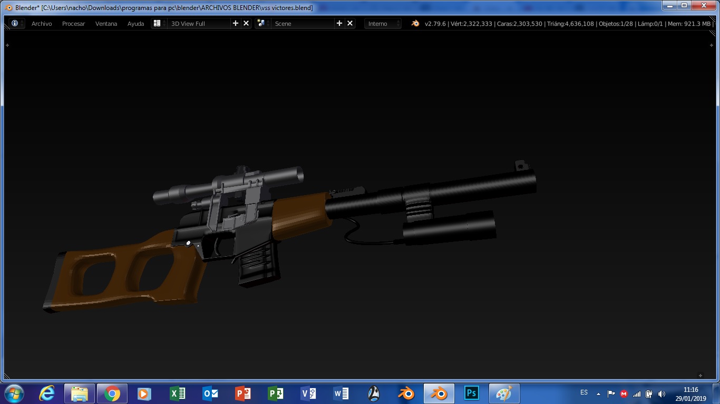Open Inkscape from the taskbar
The image size is (720, 404).
pos(373,393)
